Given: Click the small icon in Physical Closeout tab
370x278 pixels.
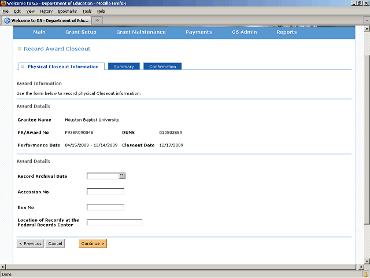Looking at the screenshot, I should click(x=23, y=67).
